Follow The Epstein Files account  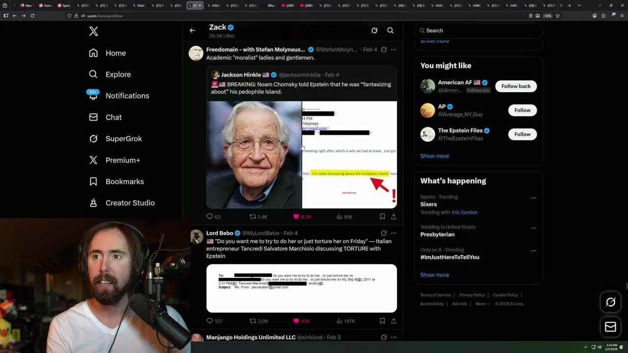click(x=522, y=134)
